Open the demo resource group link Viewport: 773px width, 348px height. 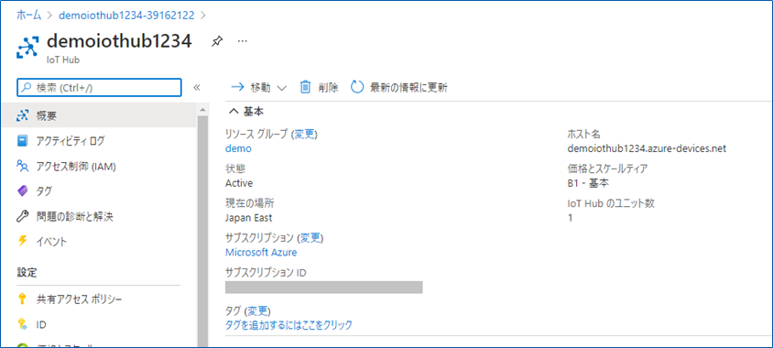[x=238, y=148]
